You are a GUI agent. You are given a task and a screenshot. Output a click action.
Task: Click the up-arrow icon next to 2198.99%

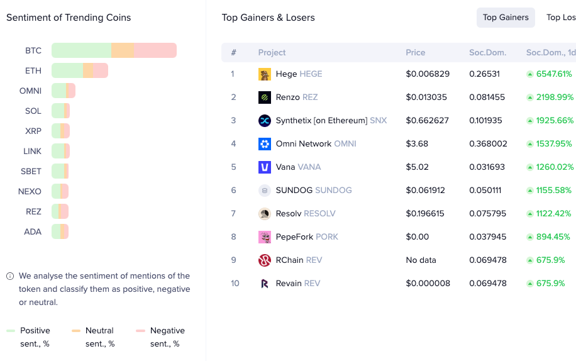[x=529, y=97]
